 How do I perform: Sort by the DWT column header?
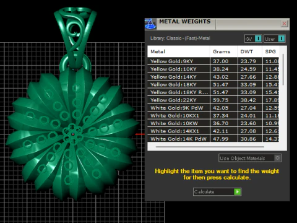[x=250, y=51]
